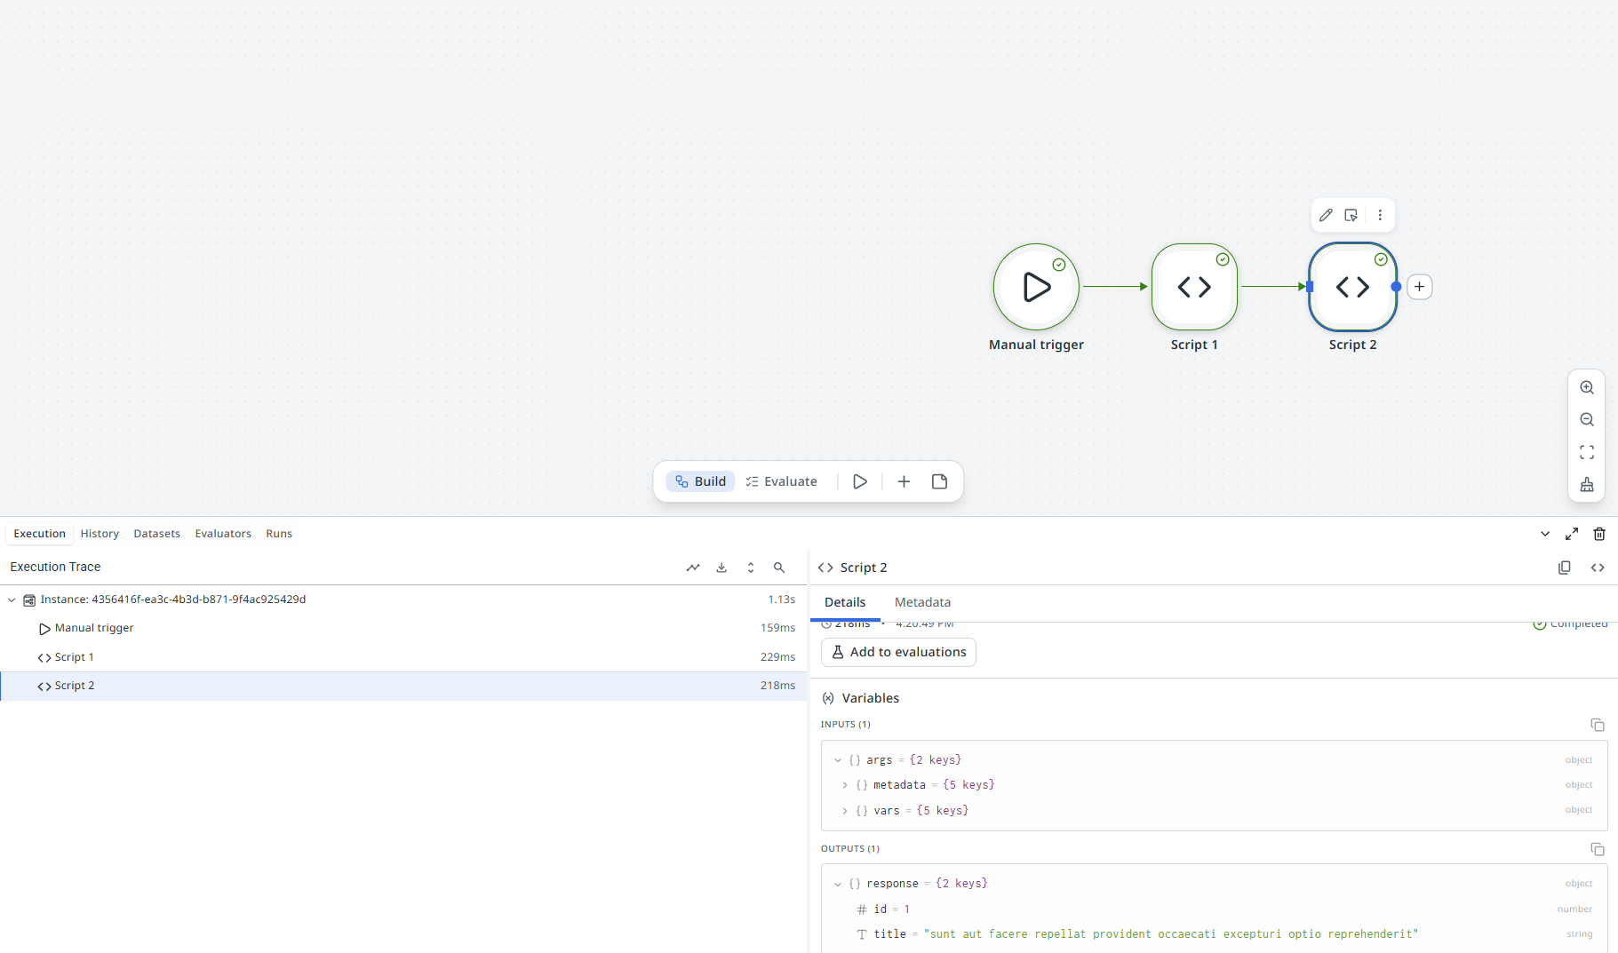Click expand/collapse all trace icon
Image resolution: width=1618 pixels, height=953 pixels.
click(751, 568)
